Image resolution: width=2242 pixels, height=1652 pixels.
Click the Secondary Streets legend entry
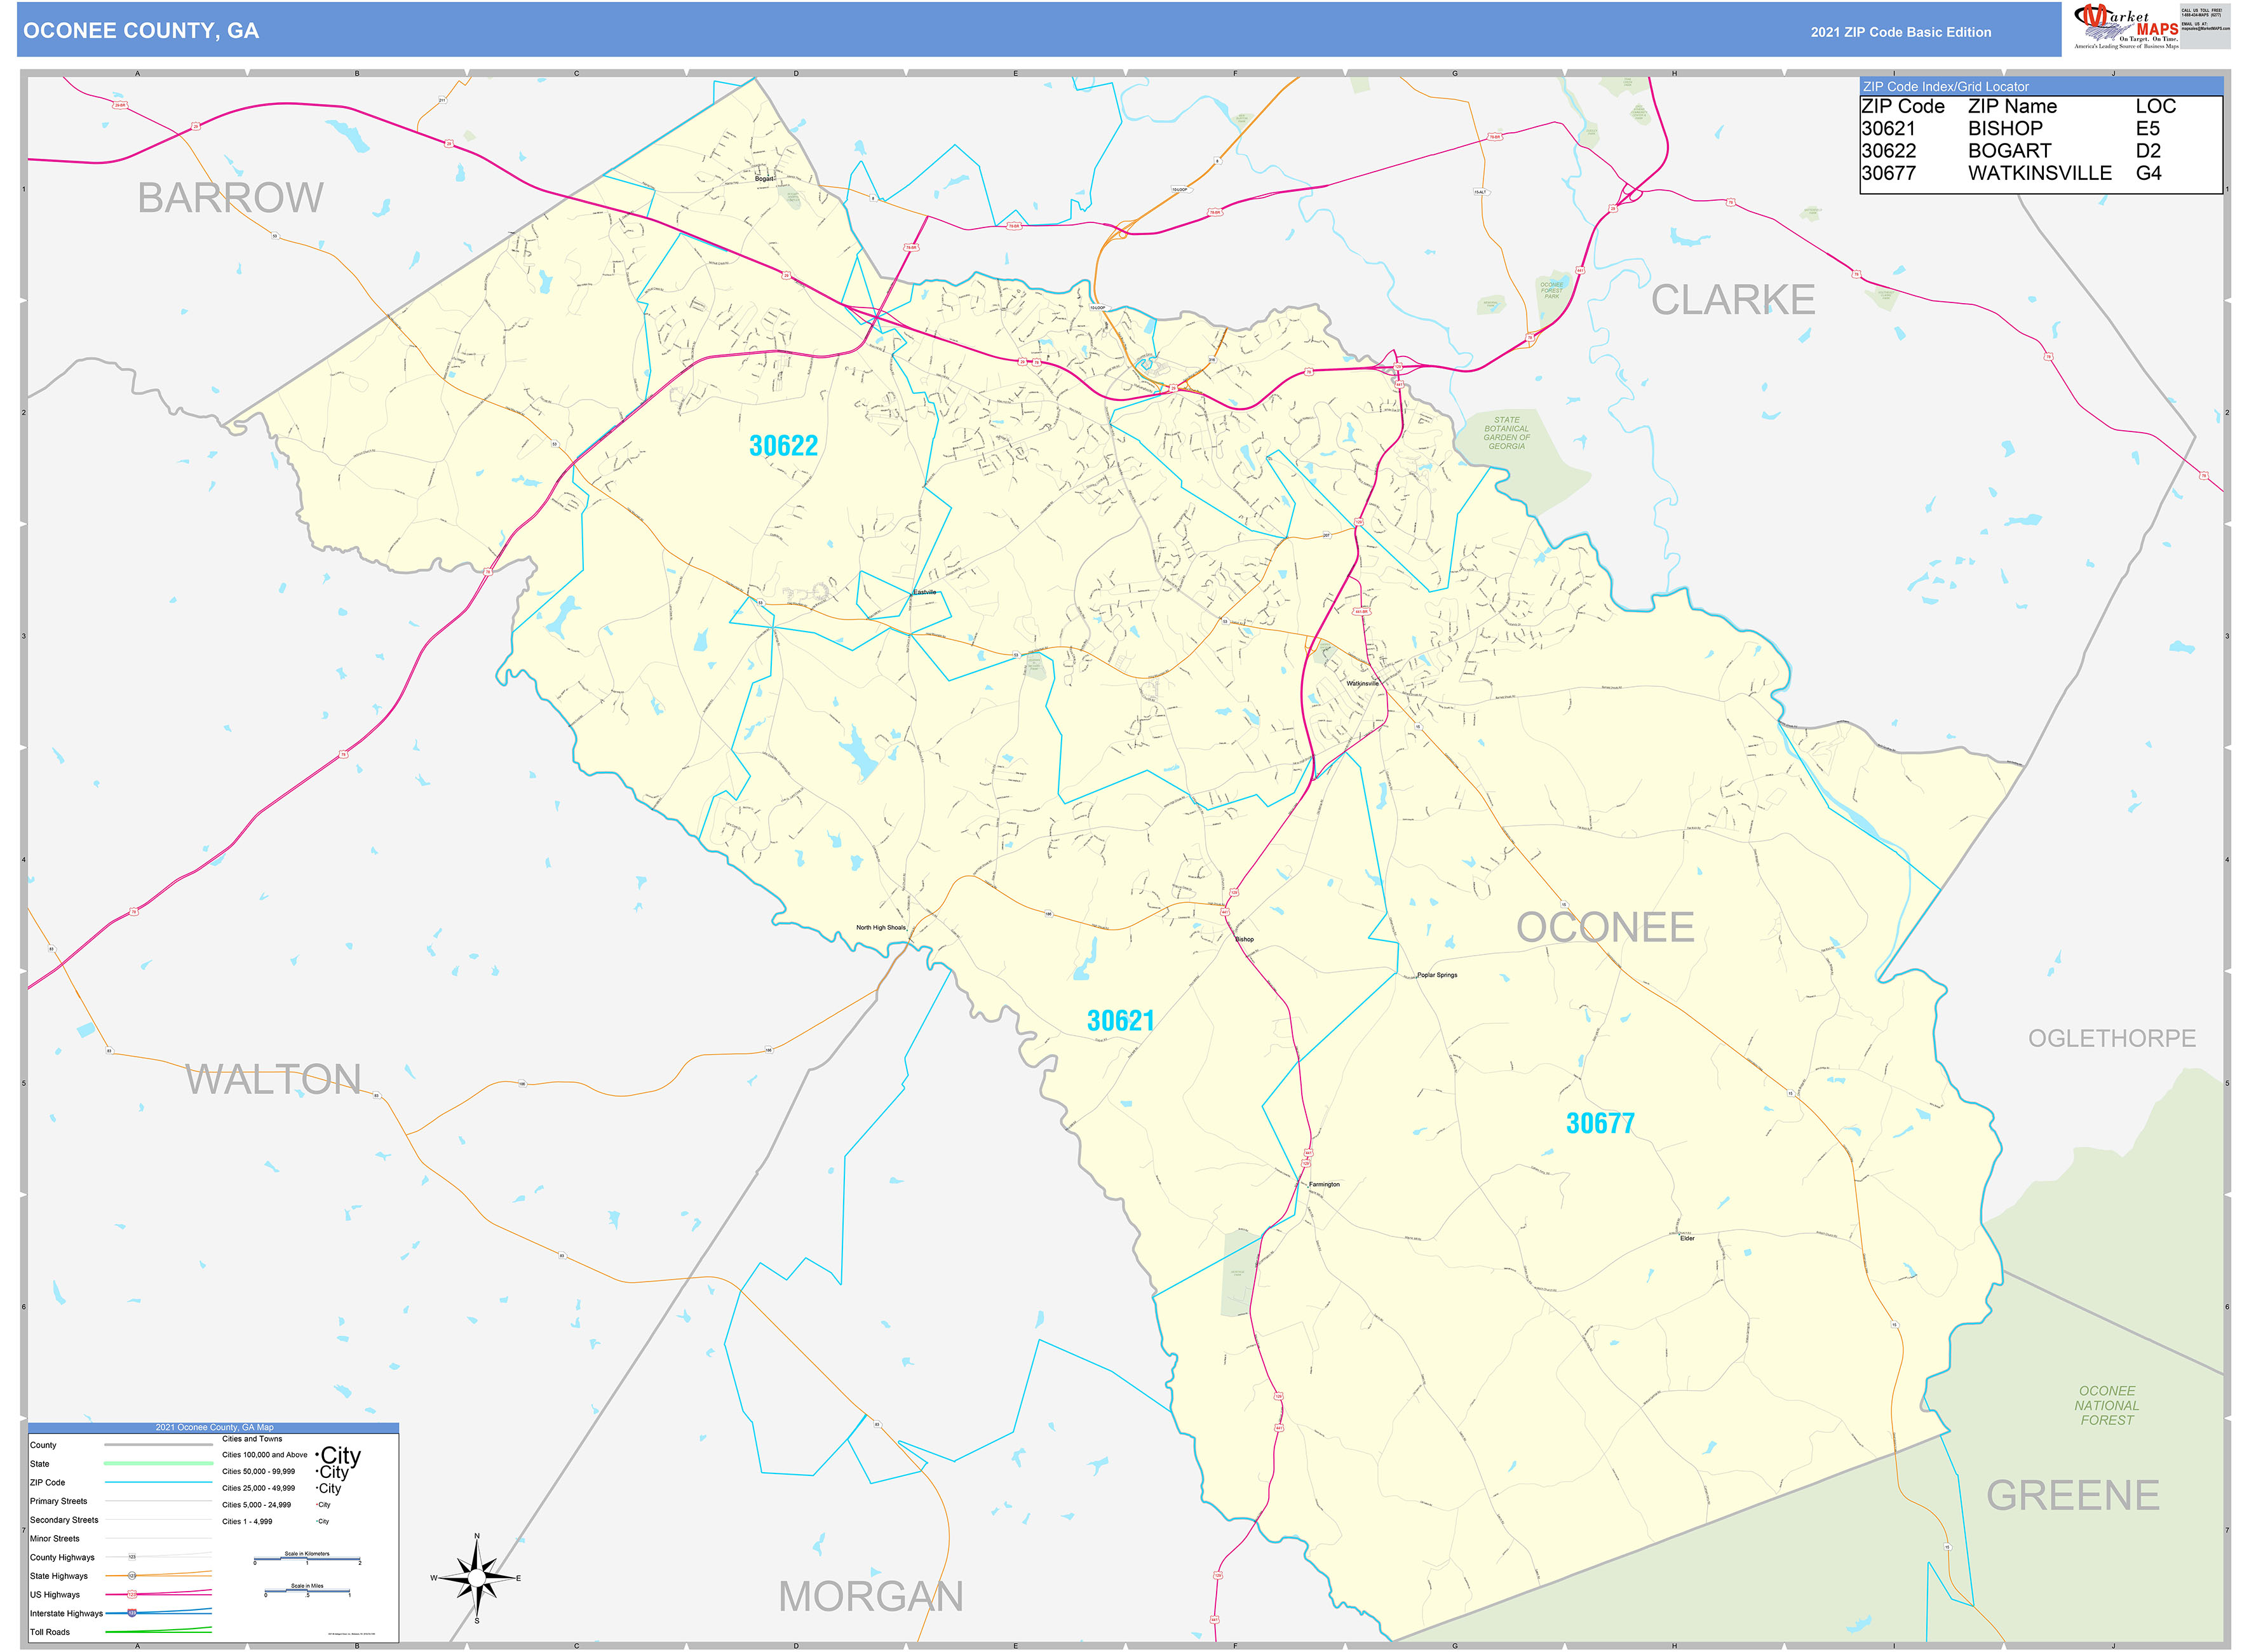(x=65, y=1520)
